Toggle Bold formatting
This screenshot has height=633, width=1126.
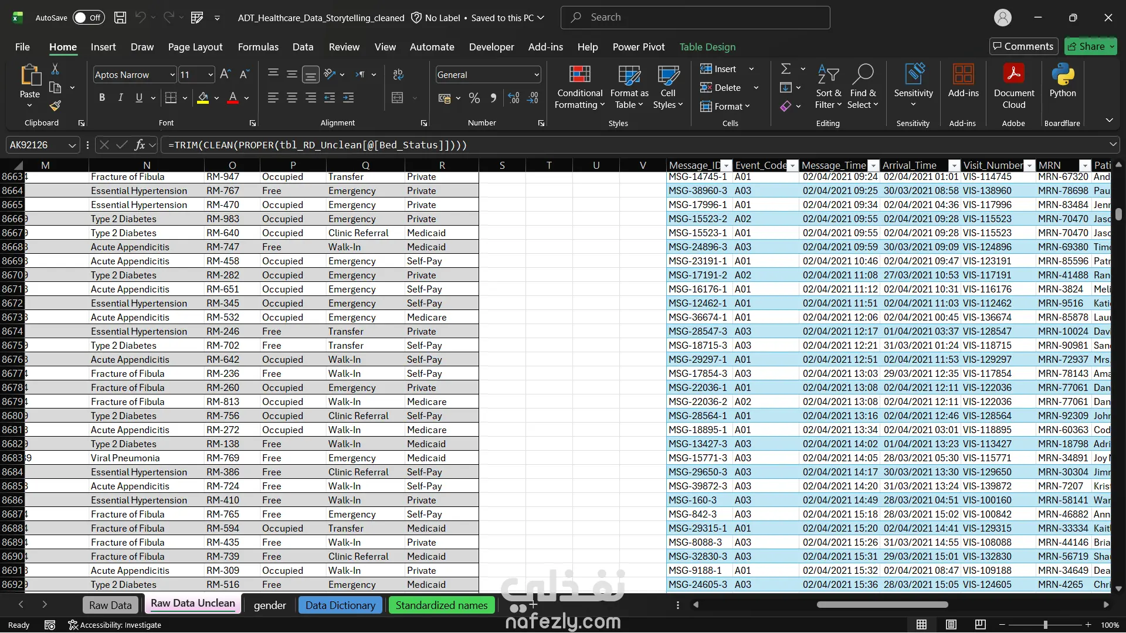pos(102,98)
